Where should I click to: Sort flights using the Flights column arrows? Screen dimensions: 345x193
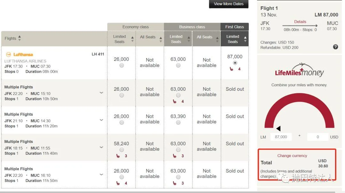(19, 38)
